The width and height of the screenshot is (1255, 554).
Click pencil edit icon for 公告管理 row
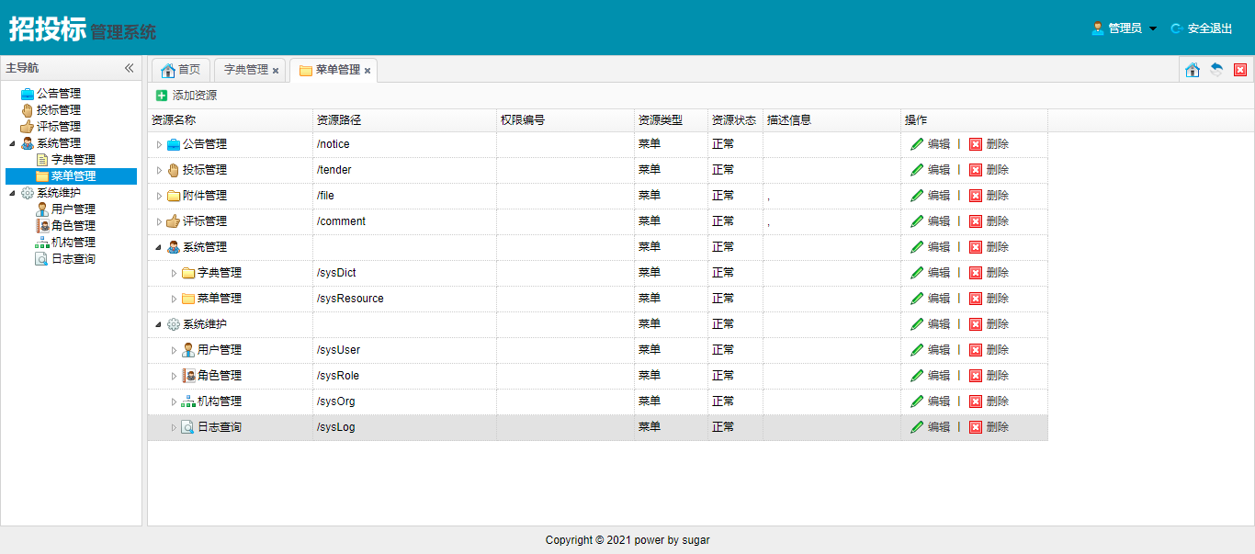coord(917,144)
